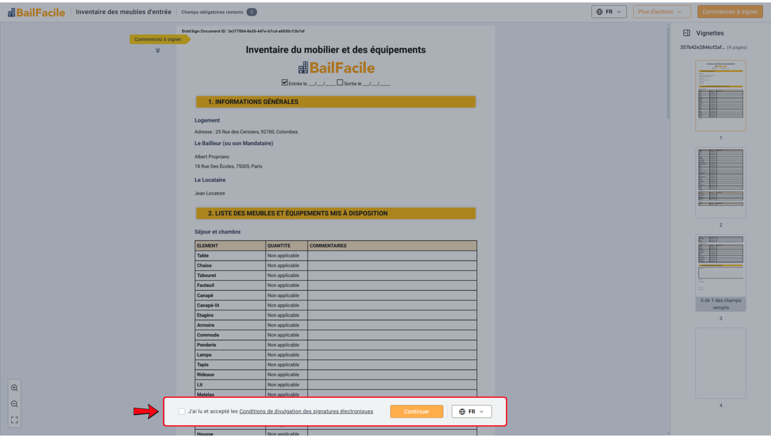Click globe icon in bottom FR selector
The image size is (771, 438).
coord(462,412)
